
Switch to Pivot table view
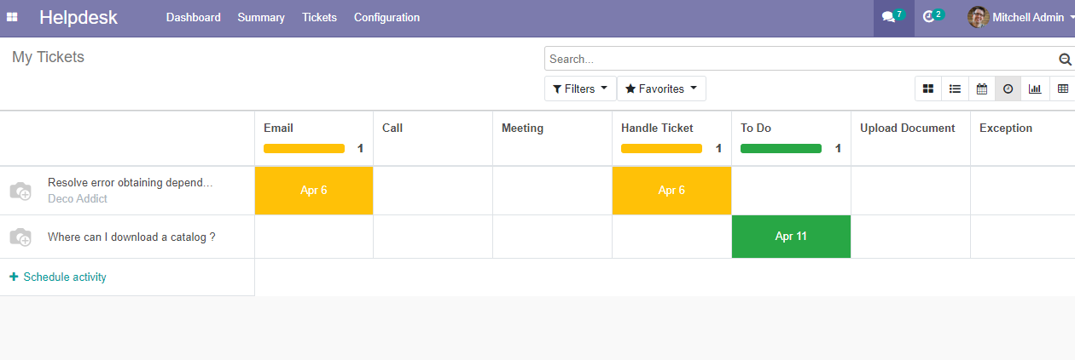point(1062,89)
